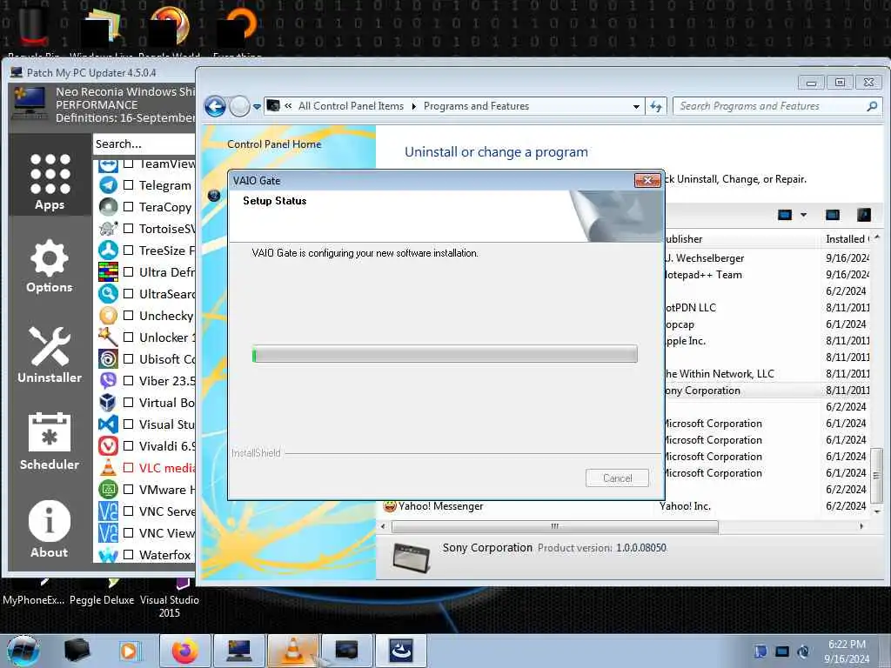
Task: Click the Waterfox app icon
Action: (x=108, y=554)
